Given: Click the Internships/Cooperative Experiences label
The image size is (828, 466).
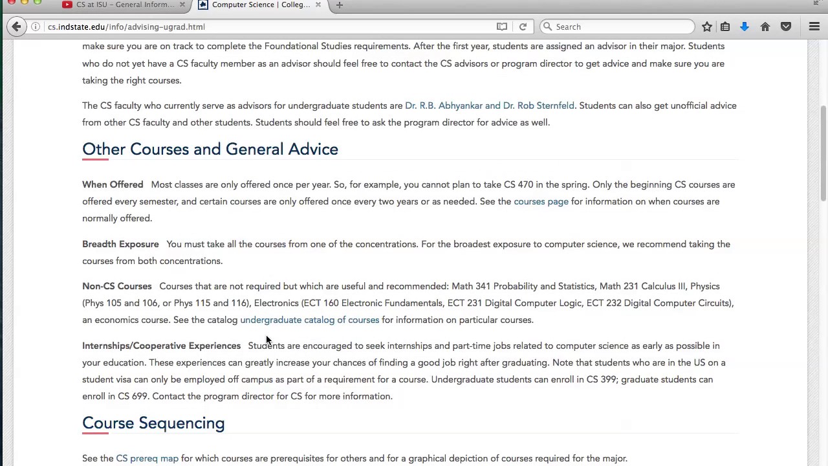Looking at the screenshot, I should [161, 346].
